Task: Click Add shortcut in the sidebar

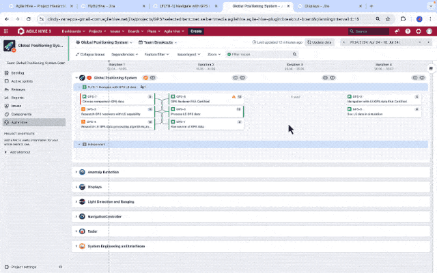Action: coord(18,152)
